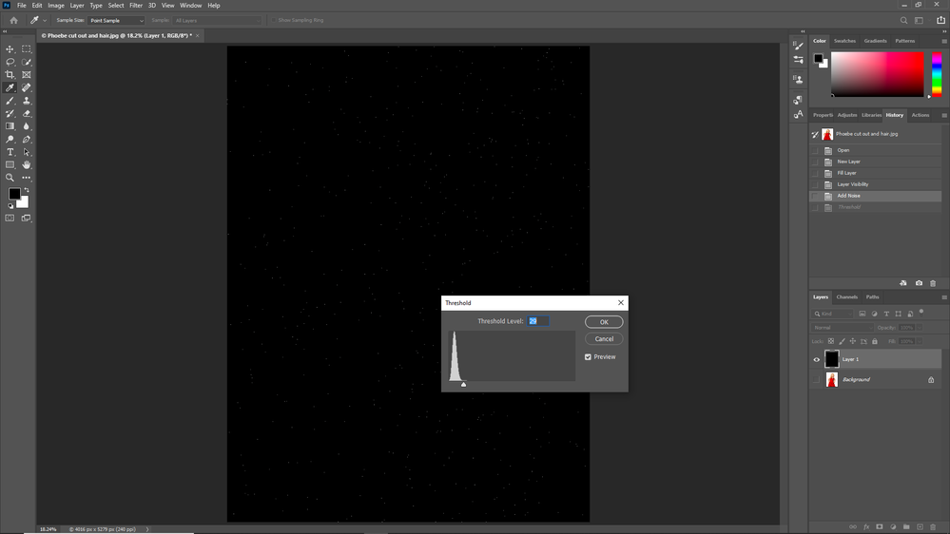This screenshot has height=534, width=950.
Task: Open the Filter menu
Action: pyautogui.click(x=136, y=6)
